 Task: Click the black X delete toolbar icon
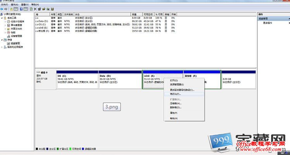tap(35, 9)
